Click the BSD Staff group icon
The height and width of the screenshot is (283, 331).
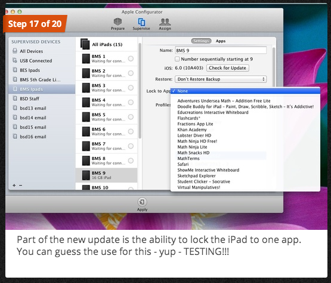click(15, 99)
